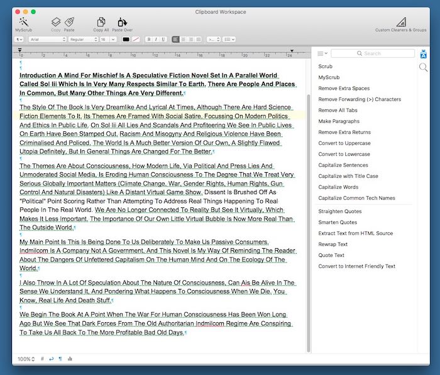
Task: Toggle italic text formatting
Action: (156, 39)
